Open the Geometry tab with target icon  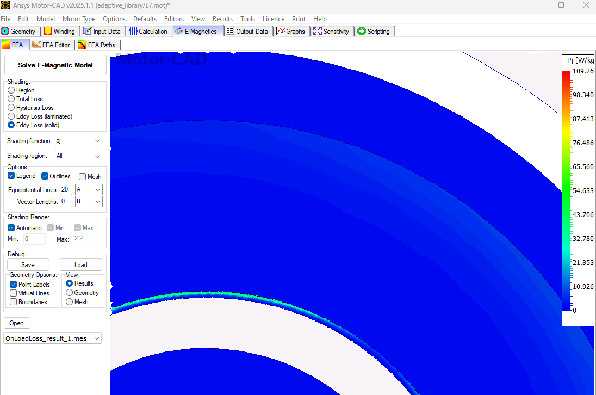click(18, 31)
